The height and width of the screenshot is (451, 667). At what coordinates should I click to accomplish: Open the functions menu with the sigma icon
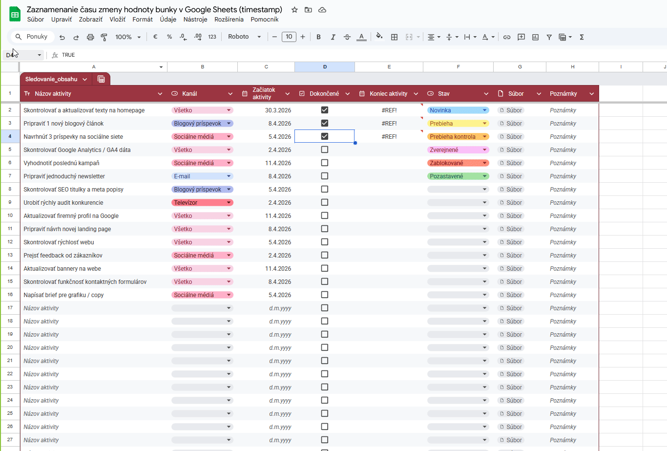(582, 37)
